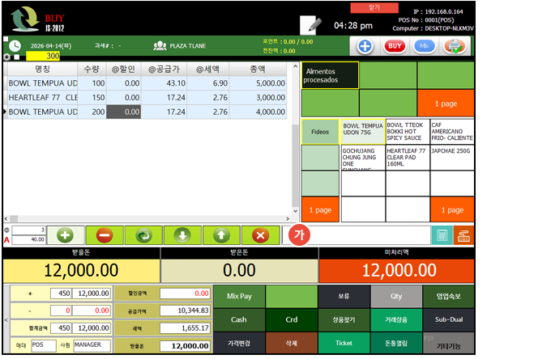Click the 수량 column header
The width and height of the screenshot is (551, 359).
pos(92,70)
